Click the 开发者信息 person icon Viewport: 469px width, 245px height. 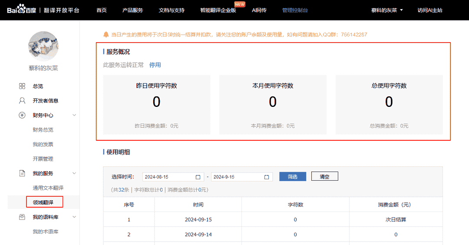22,100
